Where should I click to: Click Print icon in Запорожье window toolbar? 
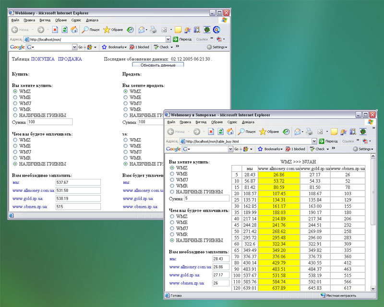click(x=309, y=132)
